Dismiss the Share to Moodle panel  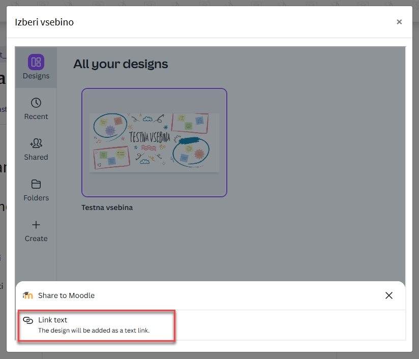pos(389,295)
